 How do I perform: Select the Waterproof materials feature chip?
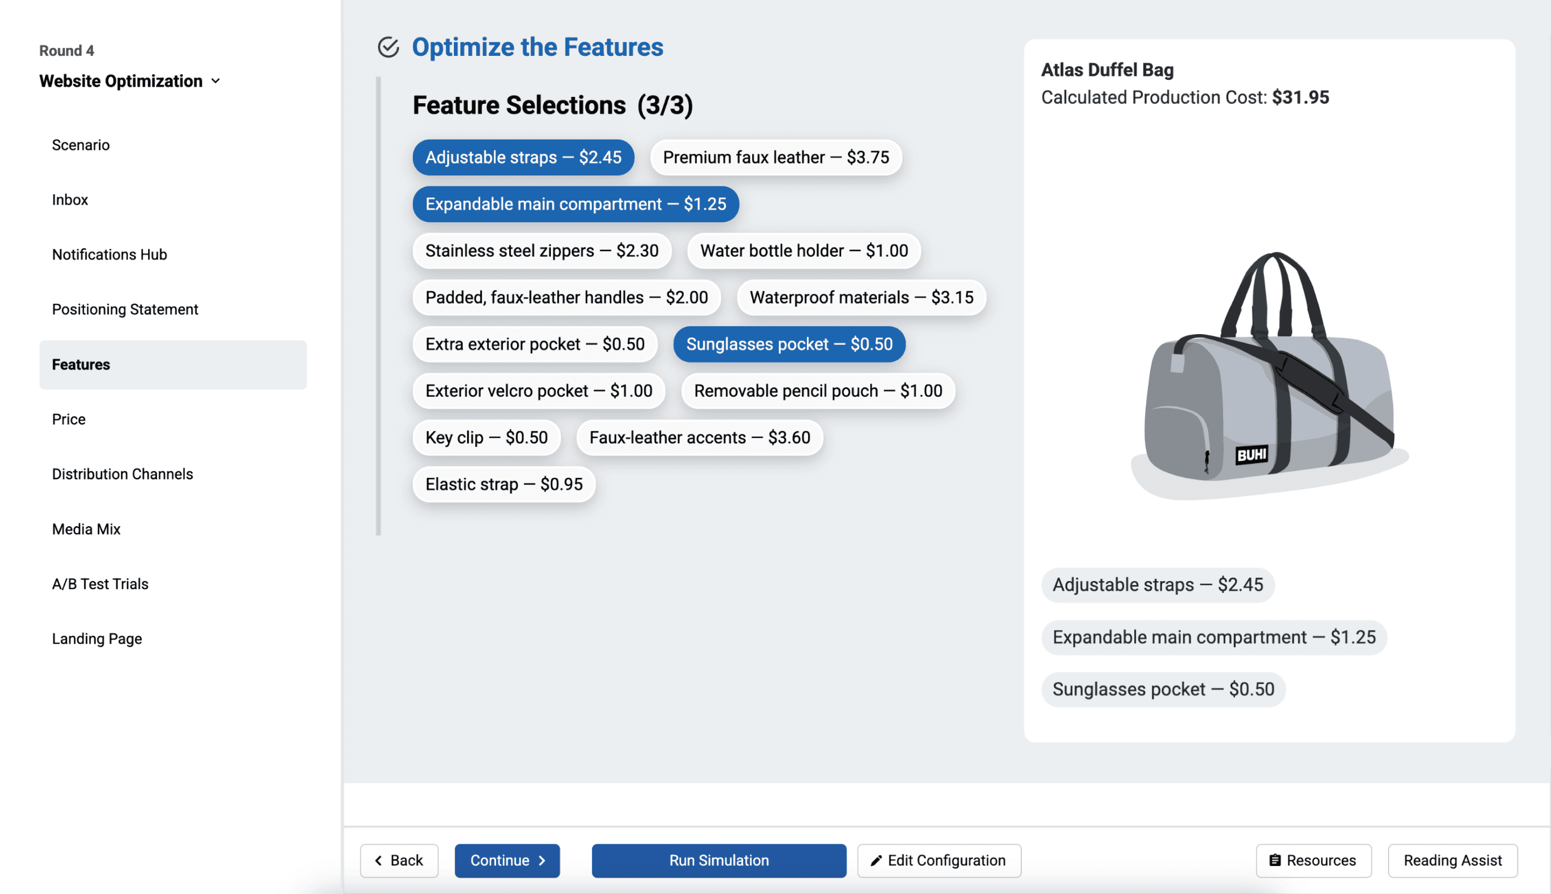click(x=861, y=297)
